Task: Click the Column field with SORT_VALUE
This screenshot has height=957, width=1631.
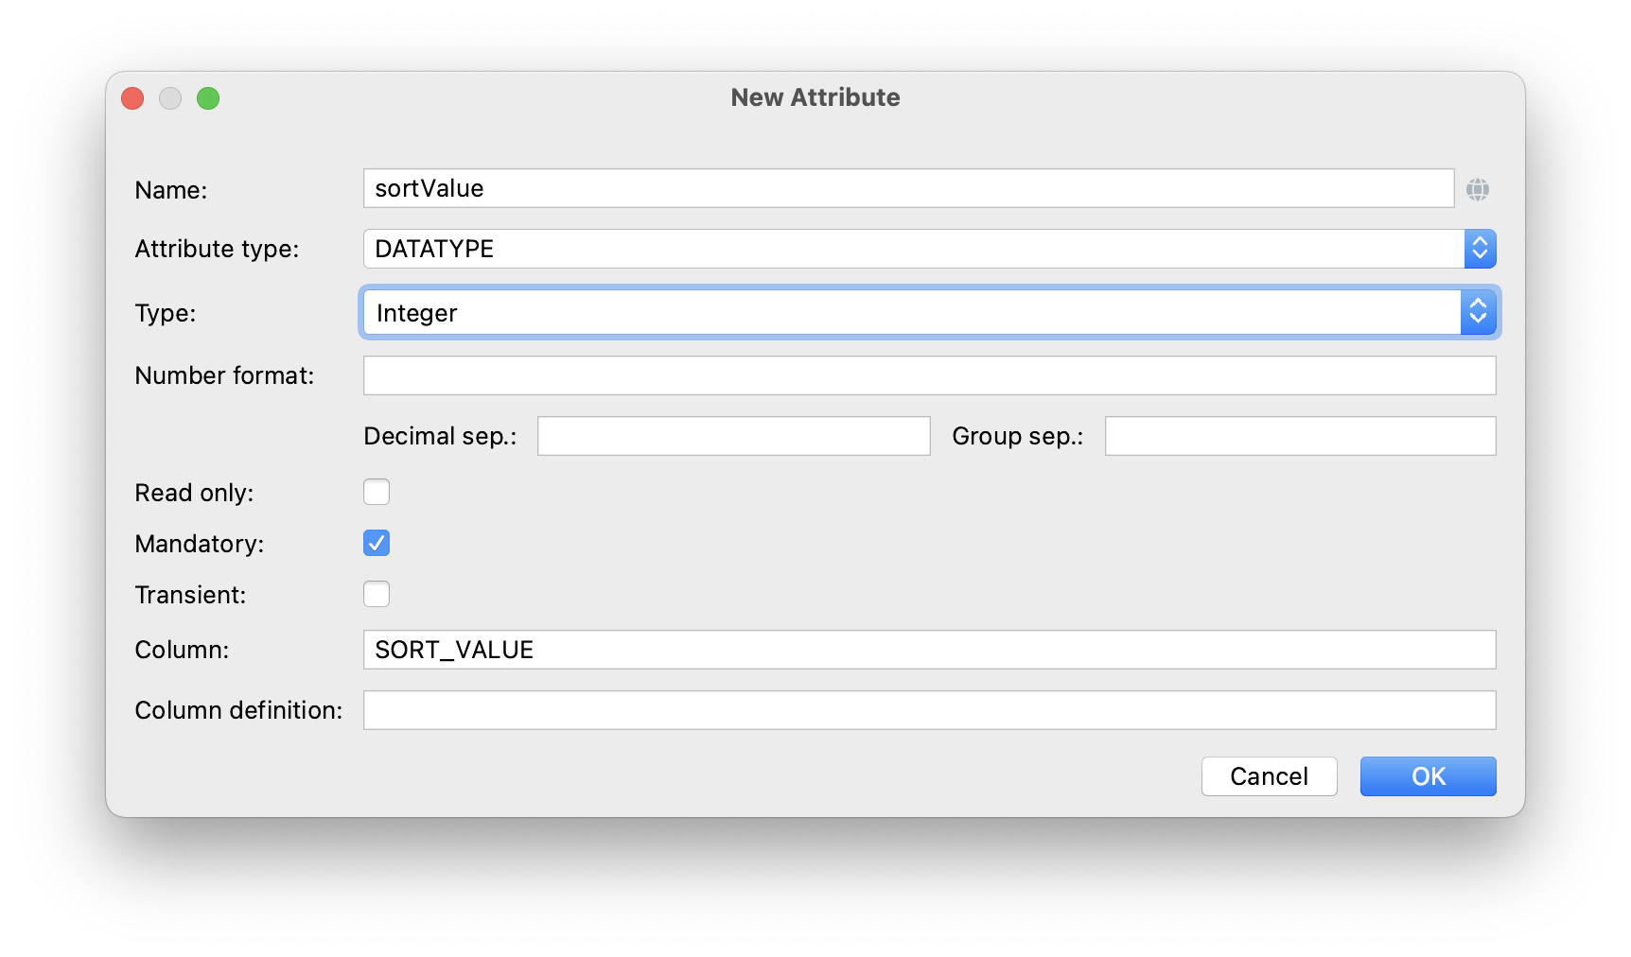Action: point(929,650)
